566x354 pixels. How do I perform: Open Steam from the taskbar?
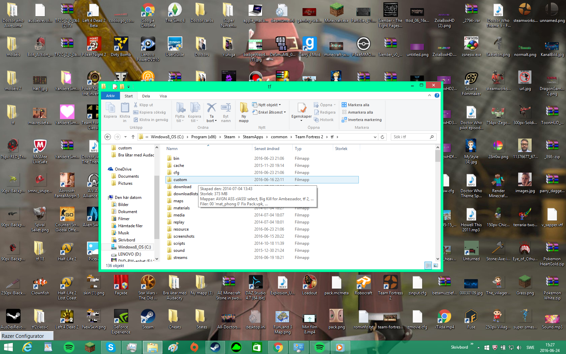(215, 347)
